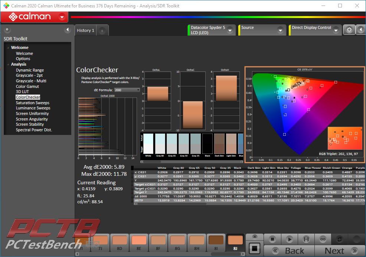
Task: Go to the Dynamic Range page
Action: (x=30, y=70)
